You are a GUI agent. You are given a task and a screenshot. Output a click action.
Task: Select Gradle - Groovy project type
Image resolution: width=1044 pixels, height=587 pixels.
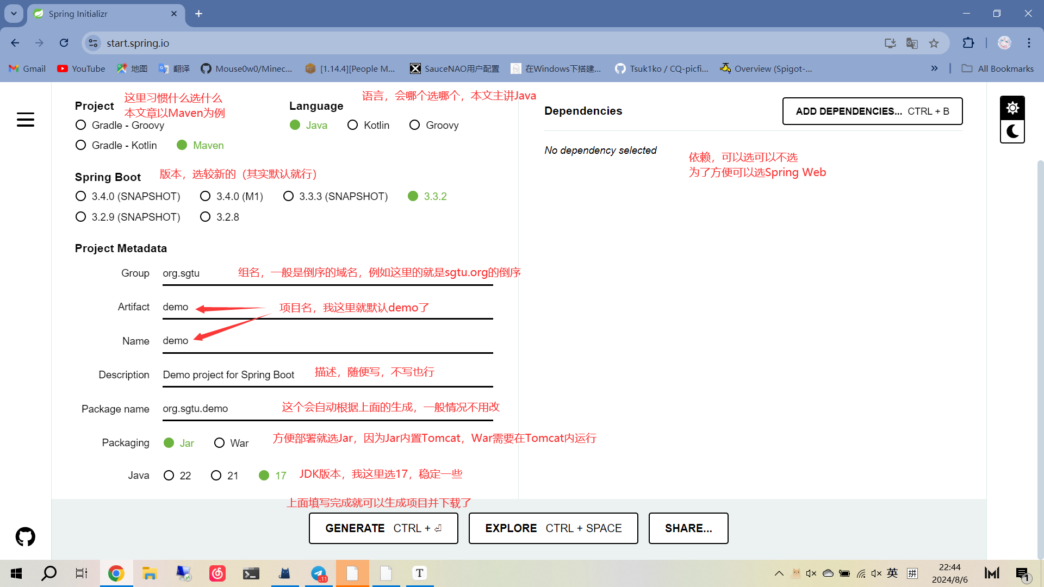(120, 125)
